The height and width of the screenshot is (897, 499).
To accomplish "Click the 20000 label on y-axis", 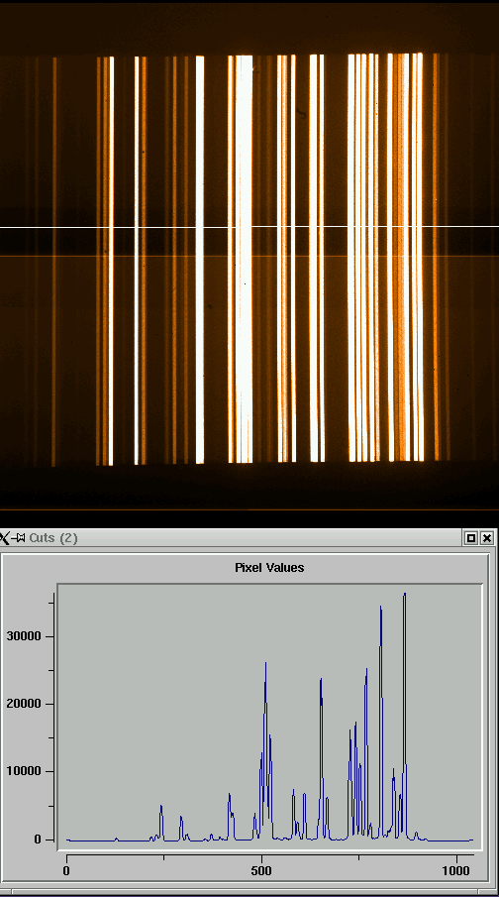I will point(24,704).
